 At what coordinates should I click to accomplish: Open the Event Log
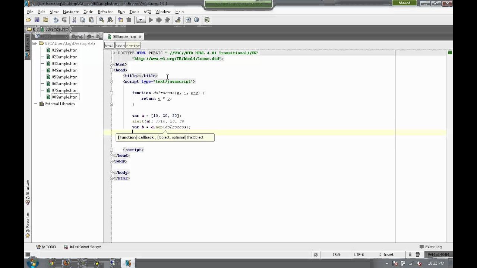click(x=430, y=247)
